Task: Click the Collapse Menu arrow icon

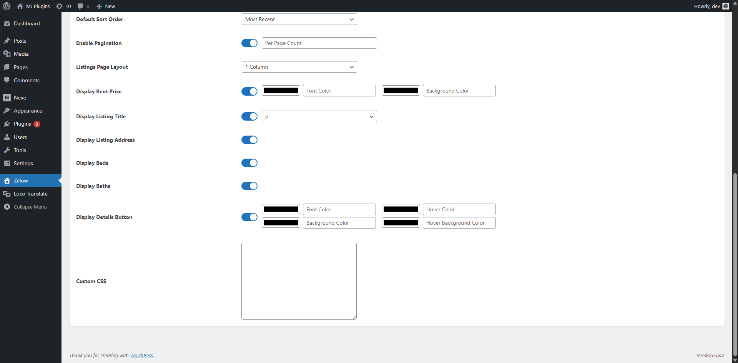Action: point(7,207)
